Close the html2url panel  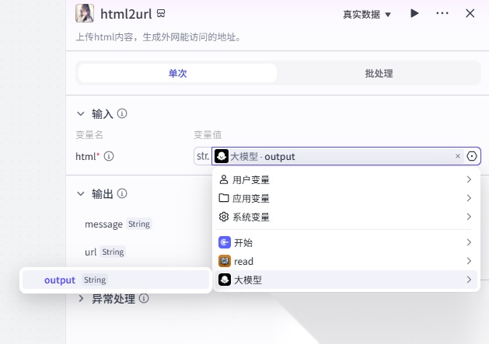(x=470, y=13)
